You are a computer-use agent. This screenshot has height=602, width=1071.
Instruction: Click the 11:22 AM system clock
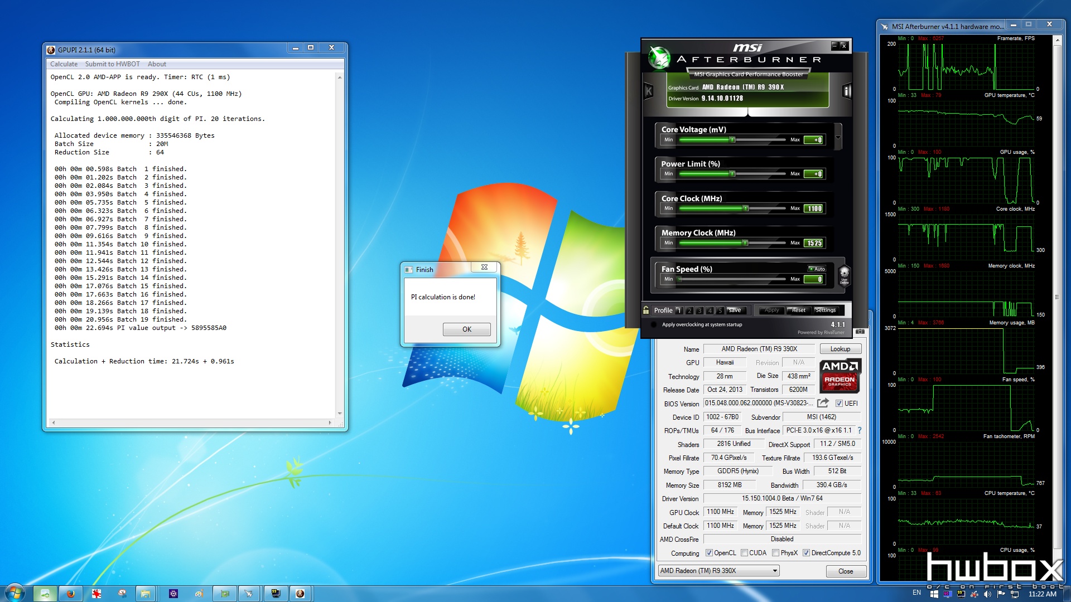(1042, 594)
